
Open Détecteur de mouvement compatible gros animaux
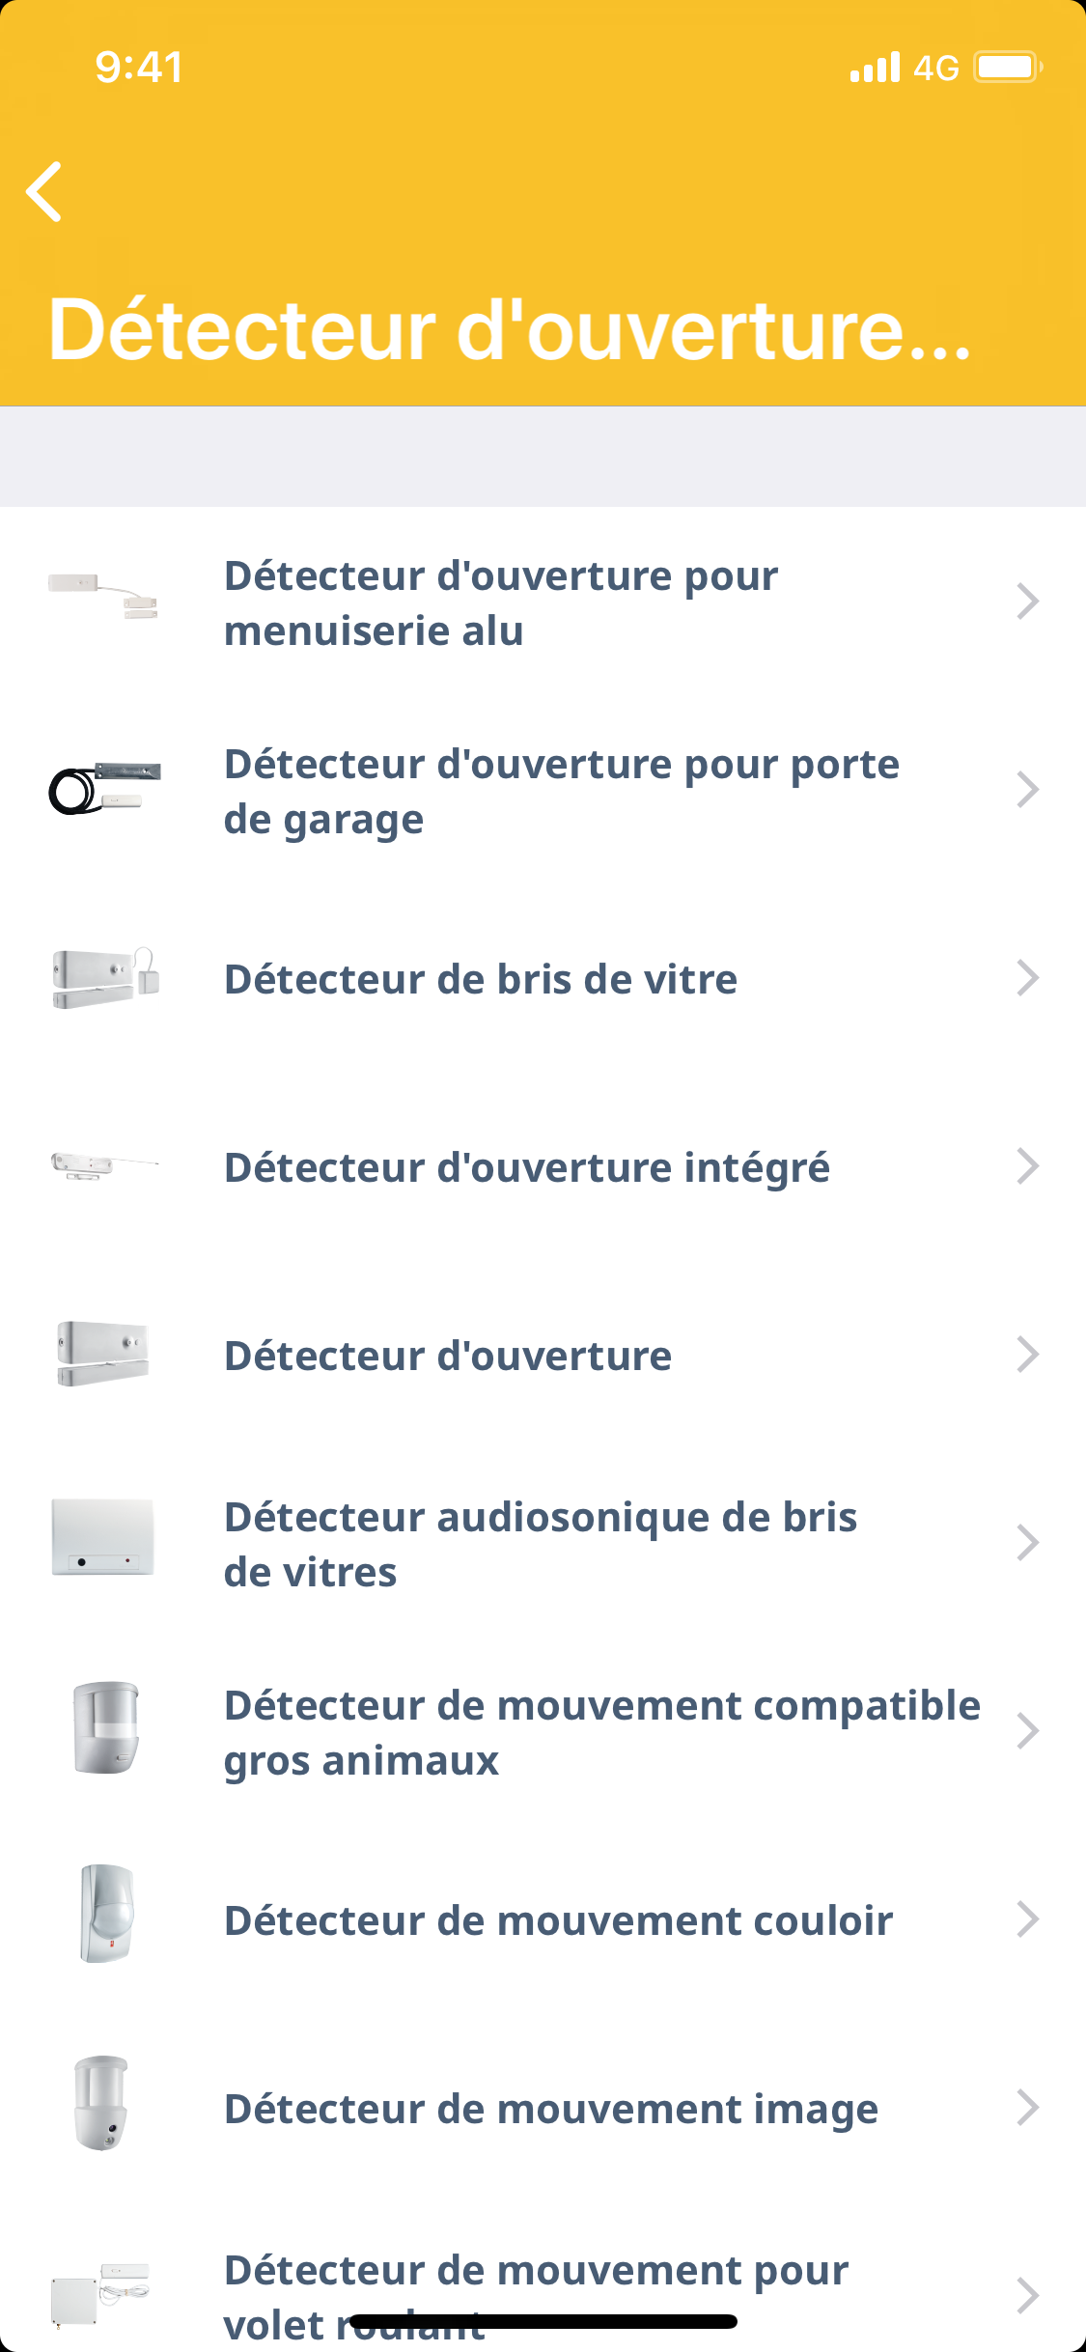coord(600,1732)
